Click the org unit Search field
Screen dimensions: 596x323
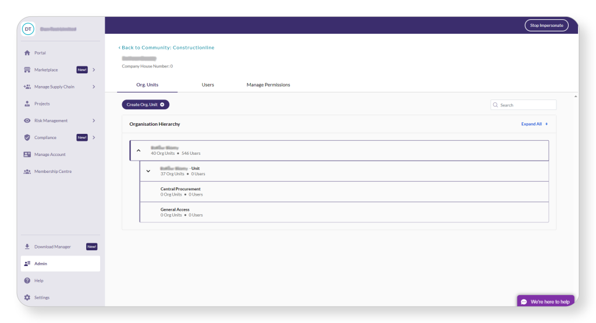click(523, 105)
